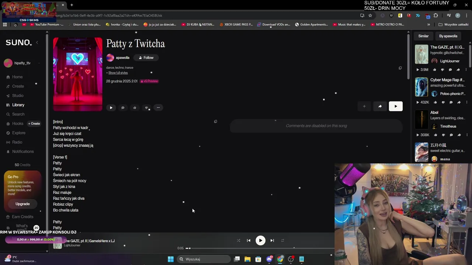Switch to the Similar tab
Viewport: 472px width, 265px height.
[423, 36]
